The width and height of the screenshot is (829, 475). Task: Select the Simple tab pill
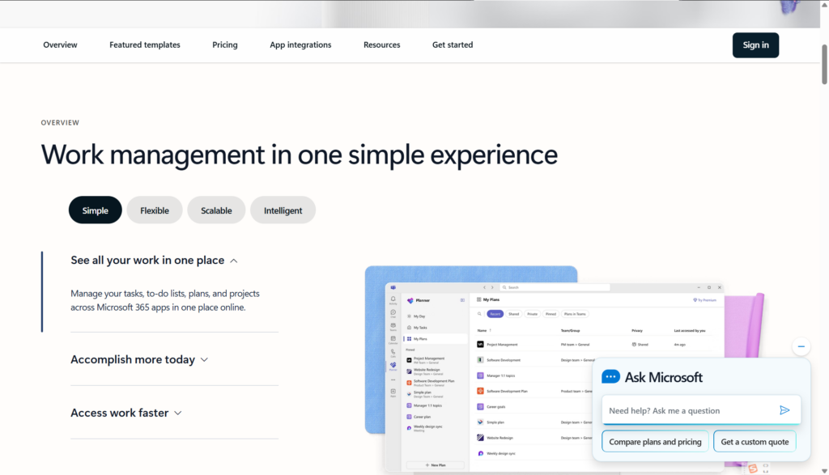tap(96, 210)
